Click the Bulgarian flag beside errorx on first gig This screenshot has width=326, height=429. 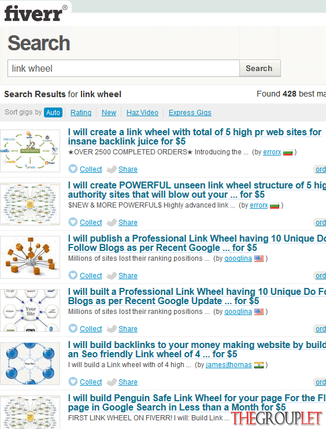pyautogui.click(x=288, y=152)
